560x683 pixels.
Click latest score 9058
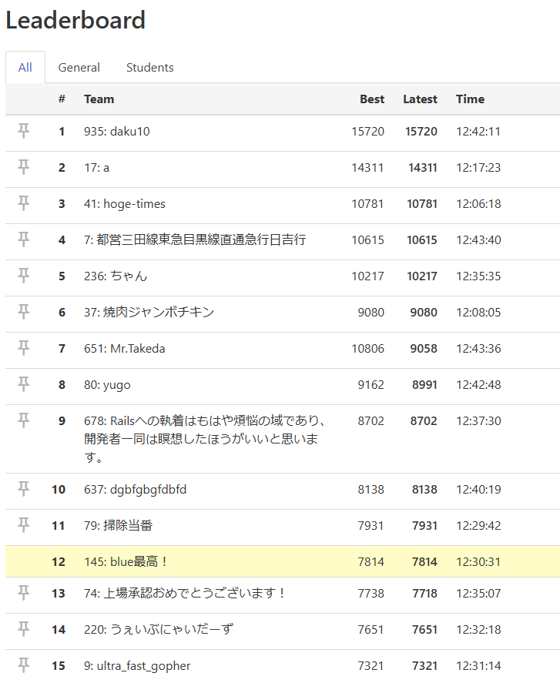tap(424, 349)
